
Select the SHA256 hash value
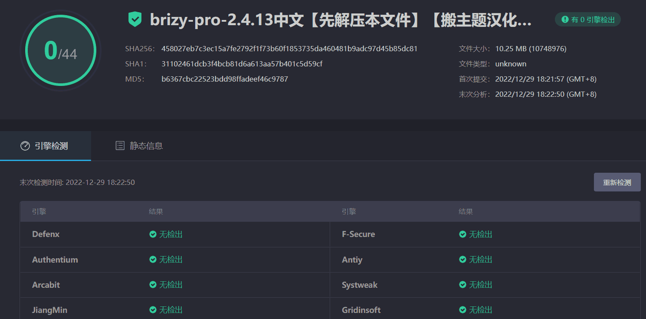coord(289,49)
